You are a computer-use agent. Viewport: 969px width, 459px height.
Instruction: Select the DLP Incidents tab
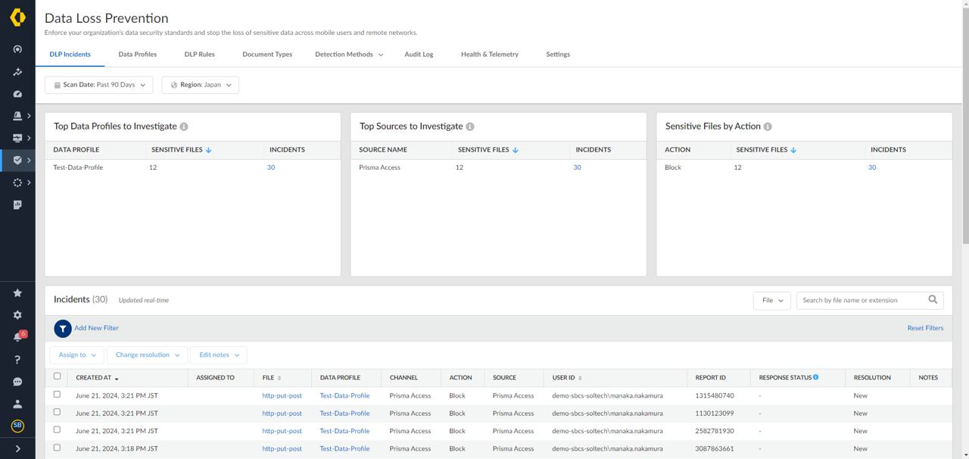(70, 55)
